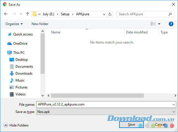
Task: Click the Music note icon
Action: click(12, 80)
